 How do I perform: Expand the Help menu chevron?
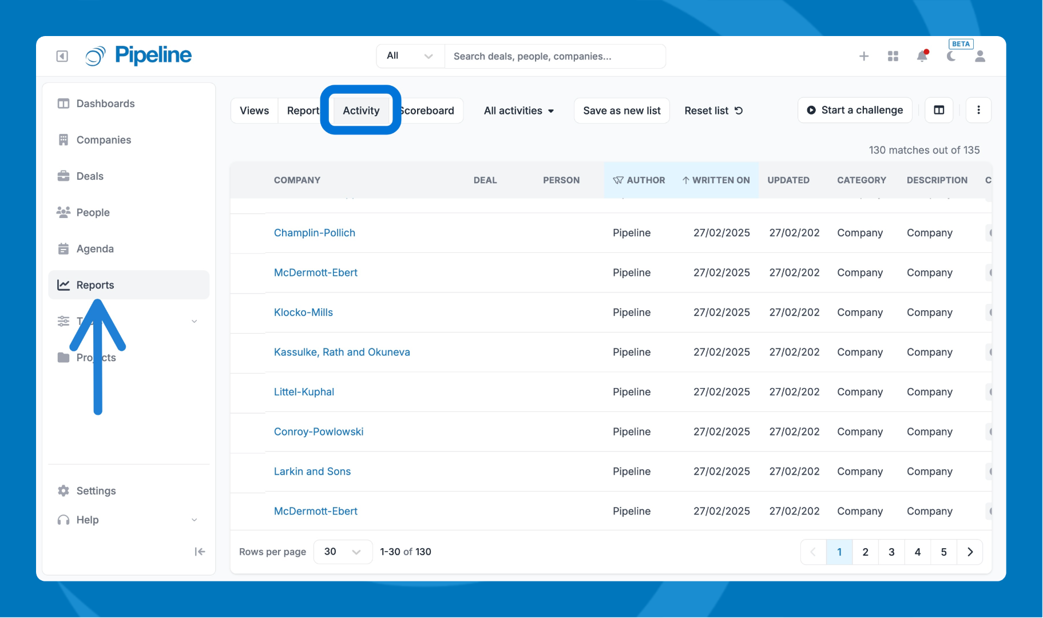click(194, 520)
